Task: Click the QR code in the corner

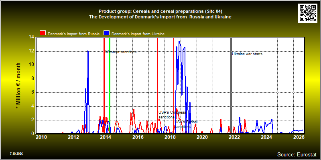Action: click(308, 13)
